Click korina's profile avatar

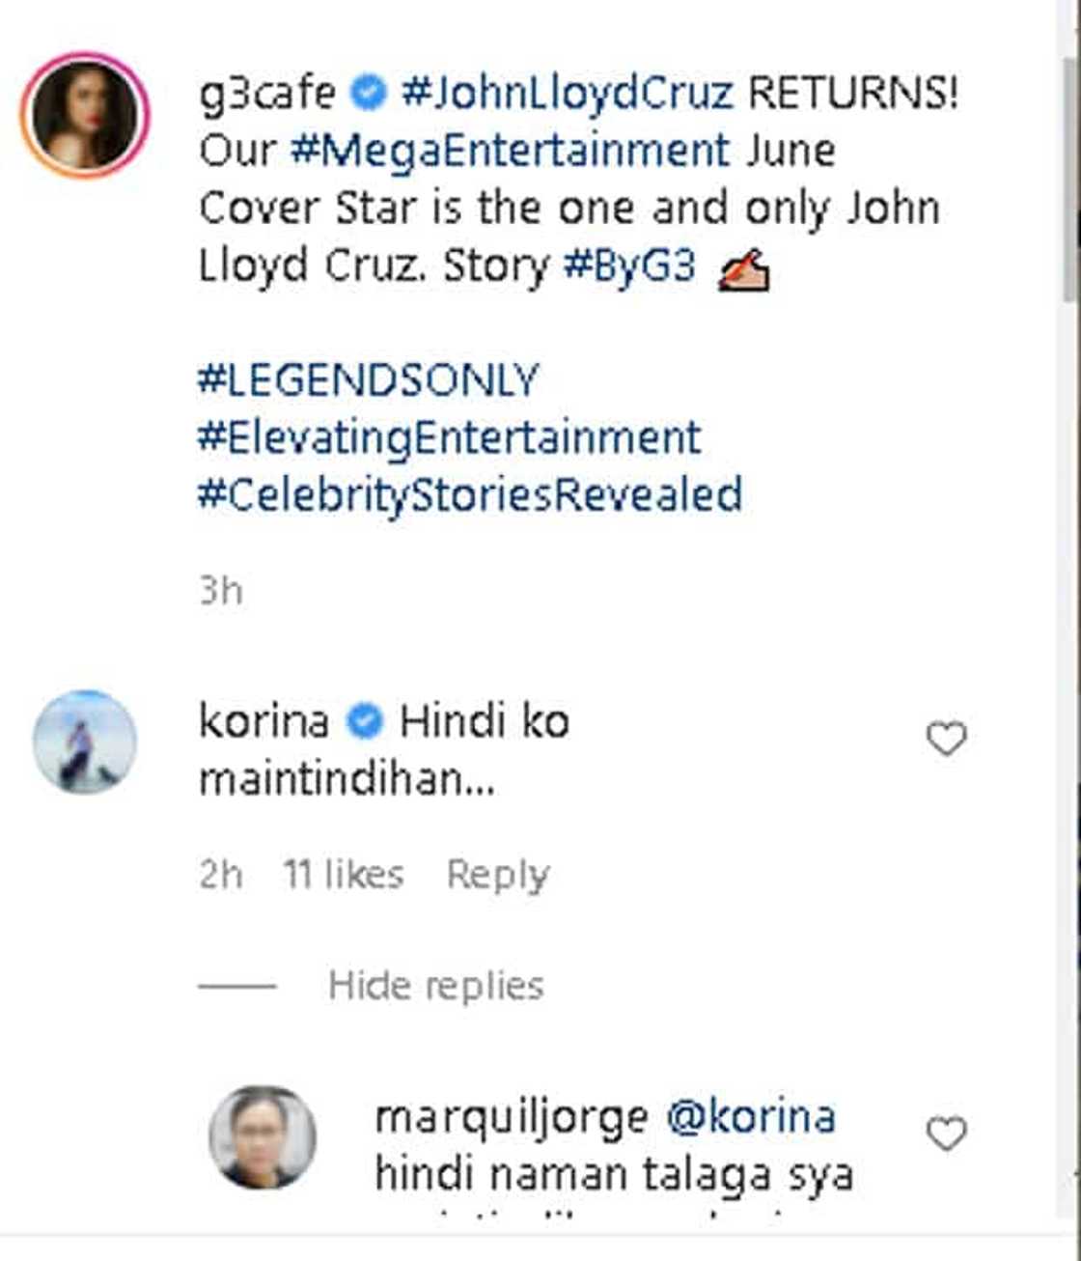coord(85,743)
